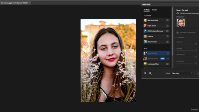Click the Smart Portrait filter name

click(x=152, y=53)
